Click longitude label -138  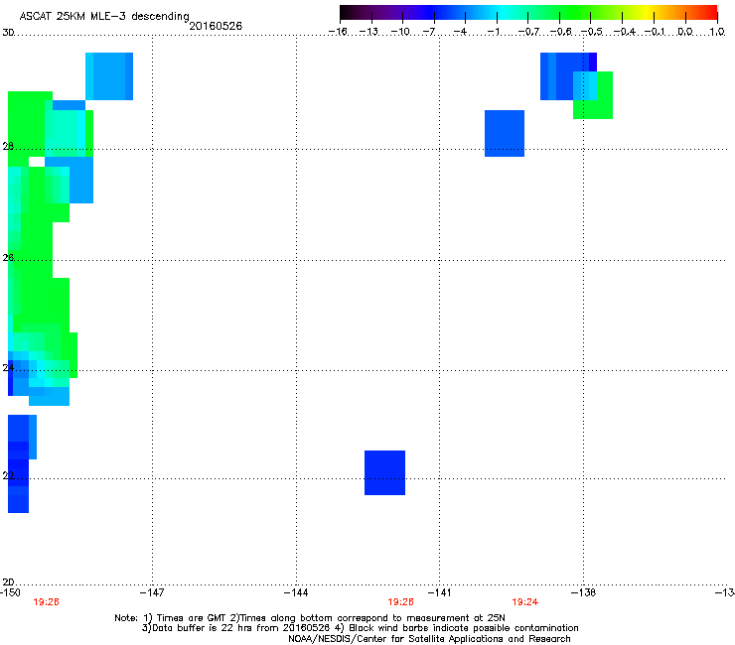coord(584,592)
